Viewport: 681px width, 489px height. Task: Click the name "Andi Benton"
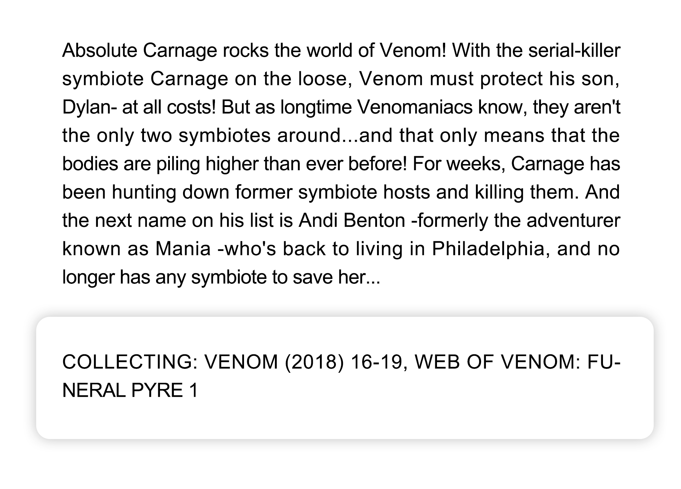tap(352, 220)
